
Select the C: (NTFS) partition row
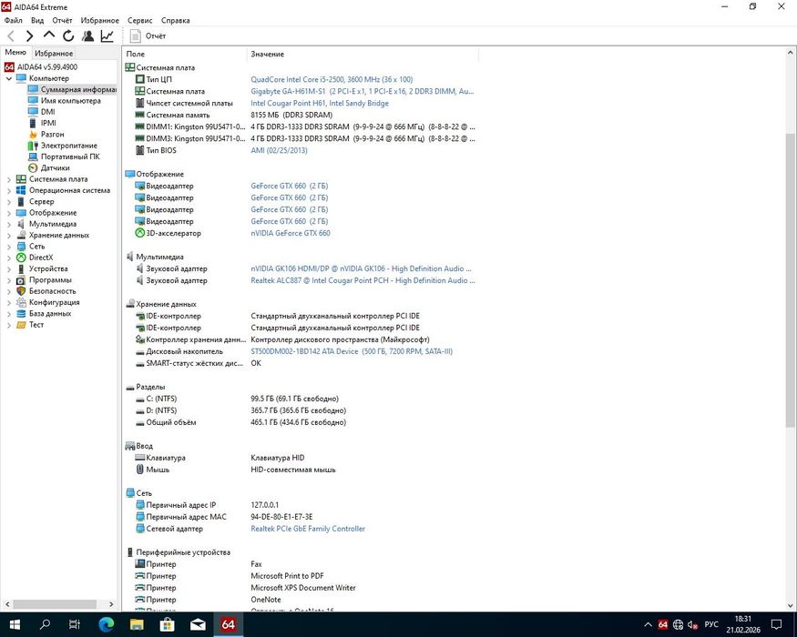point(301,399)
